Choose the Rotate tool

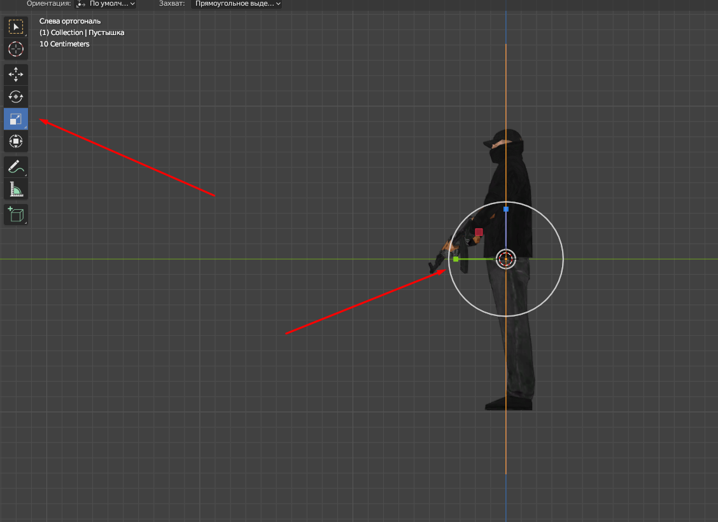16,97
